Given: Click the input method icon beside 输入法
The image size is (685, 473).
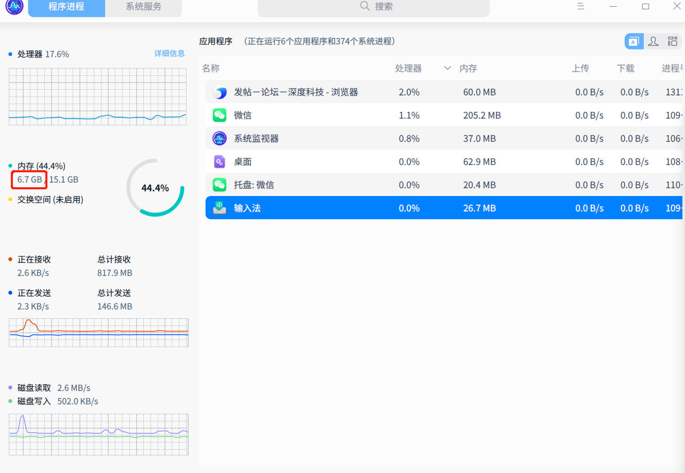Looking at the screenshot, I should (220, 208).
